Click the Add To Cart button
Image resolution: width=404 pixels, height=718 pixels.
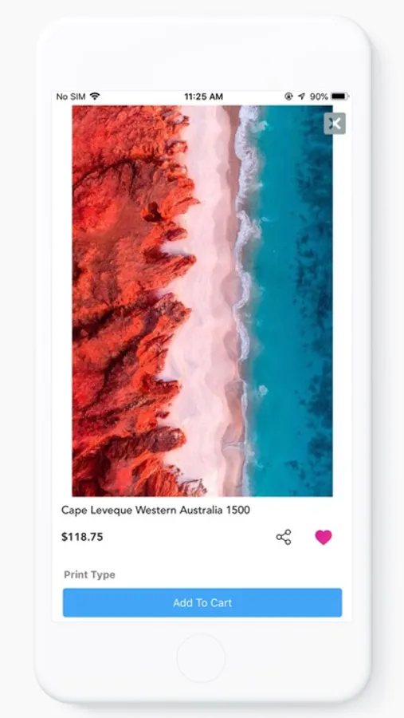click(202, 602)
